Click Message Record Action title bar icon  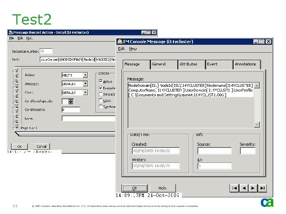coord(11,32)
